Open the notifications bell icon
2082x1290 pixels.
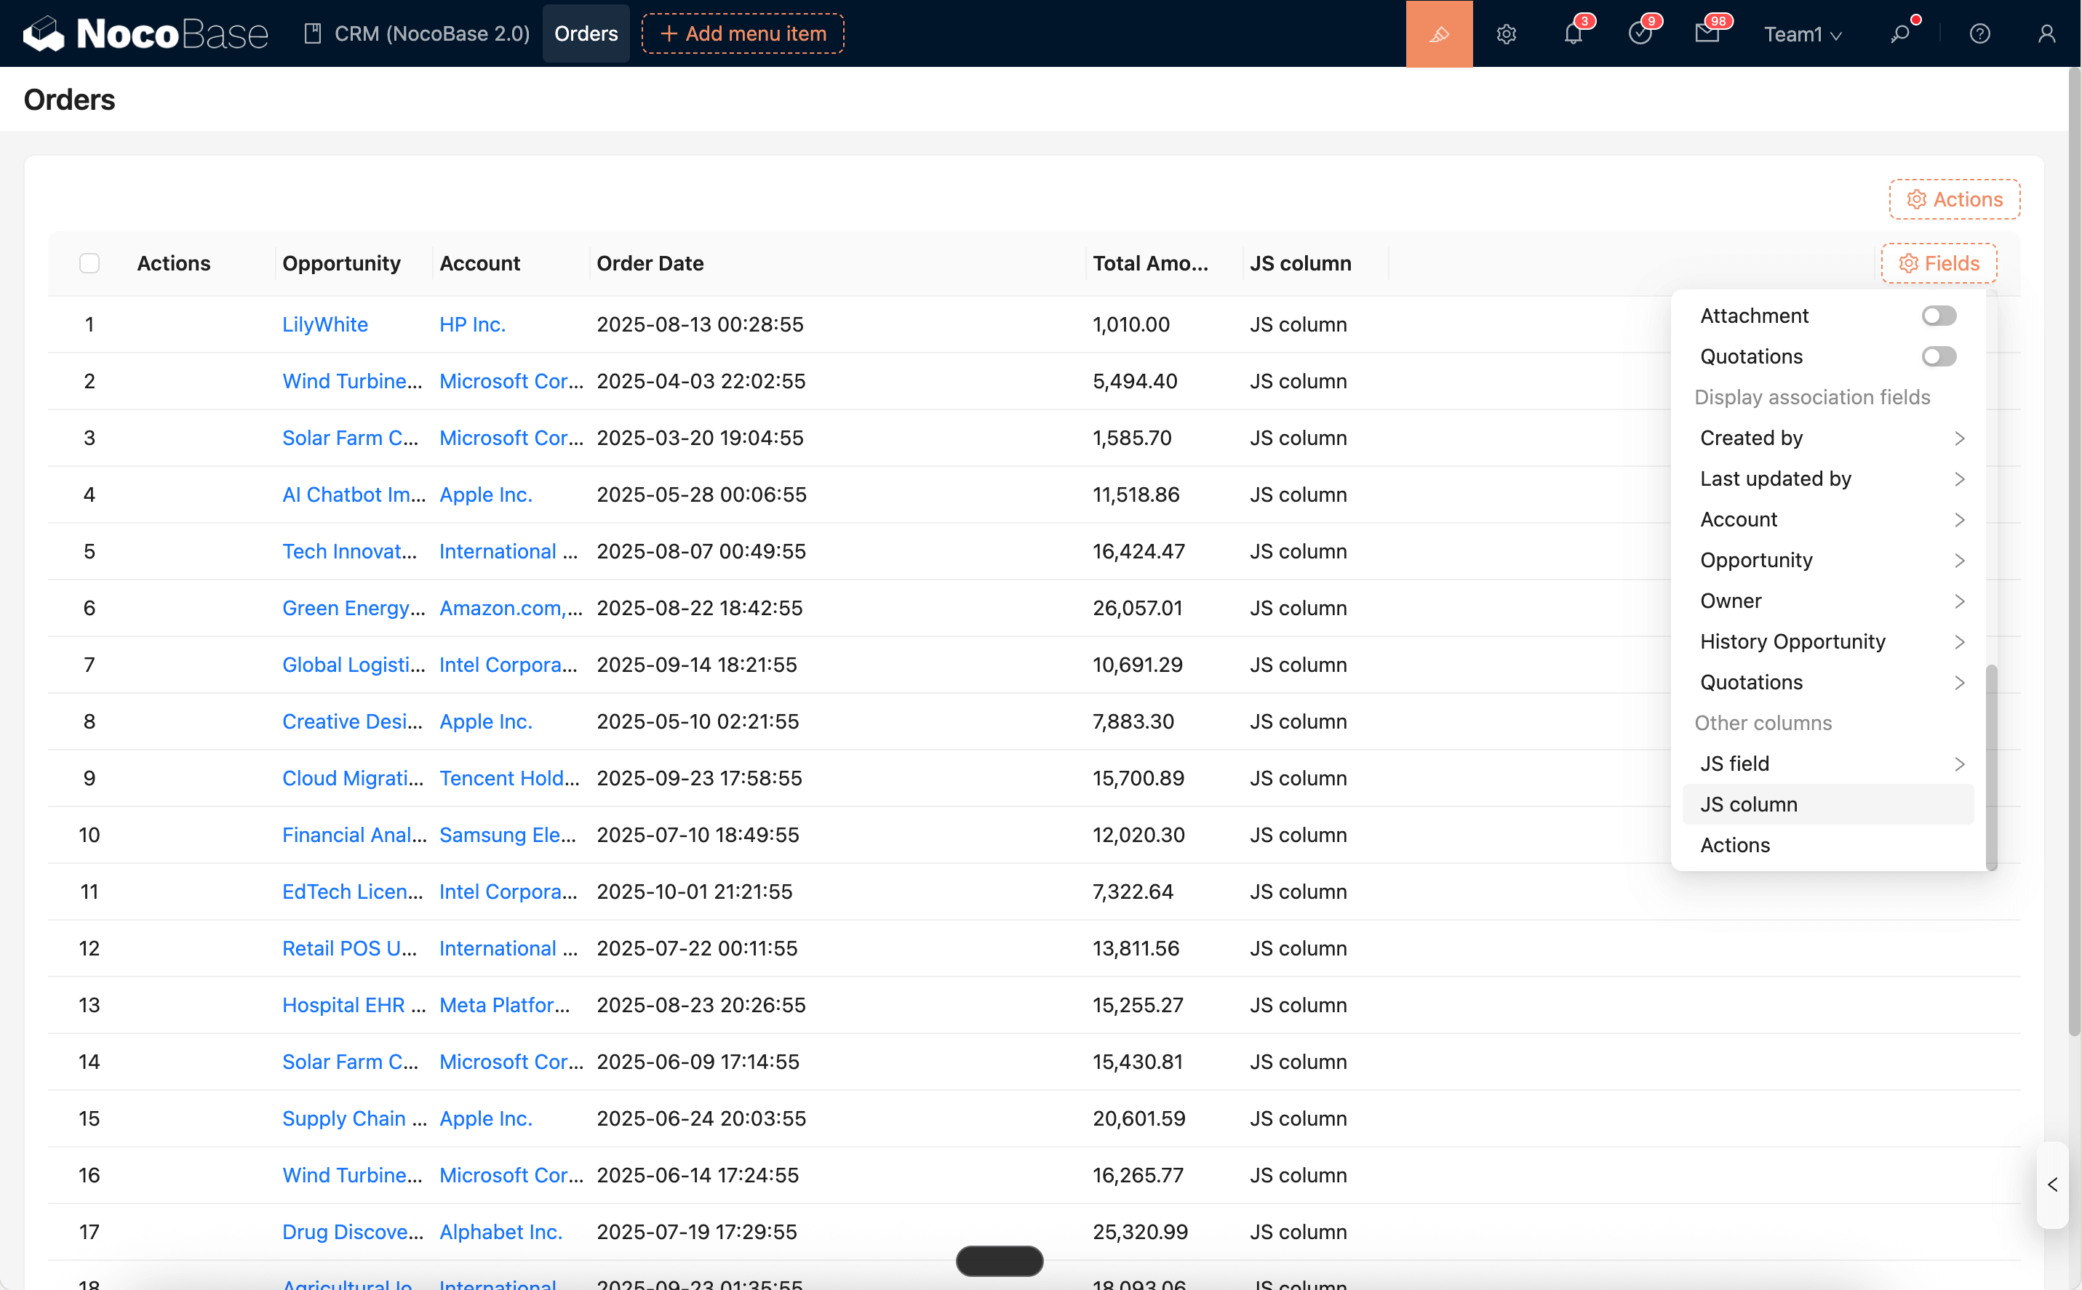point(1573,34)
